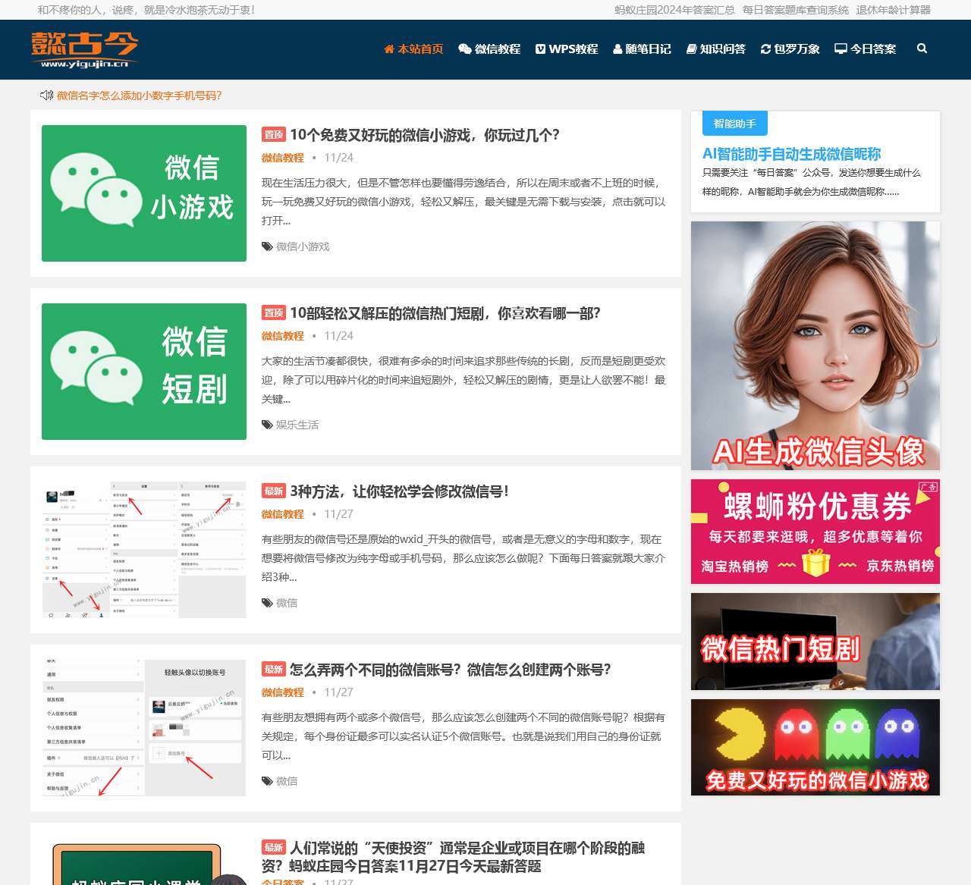Open 今日答案 in the navigation bar
The height and width of the screenshot is (885, 971).
pos(866,49)
